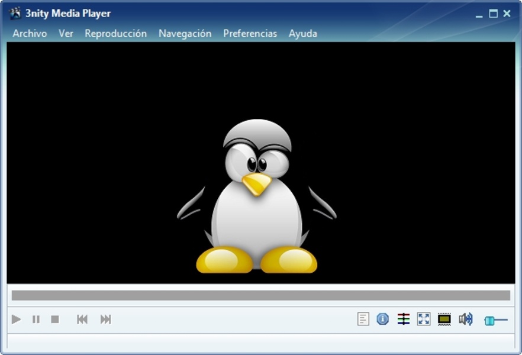Open the playlist icon
Viewport: 522px width, 355px height.
click(x=363, y=319)
